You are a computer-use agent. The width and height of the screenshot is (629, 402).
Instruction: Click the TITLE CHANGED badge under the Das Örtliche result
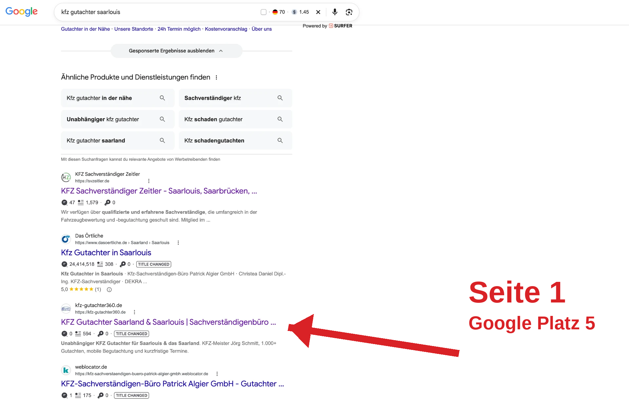coord(154,264)
